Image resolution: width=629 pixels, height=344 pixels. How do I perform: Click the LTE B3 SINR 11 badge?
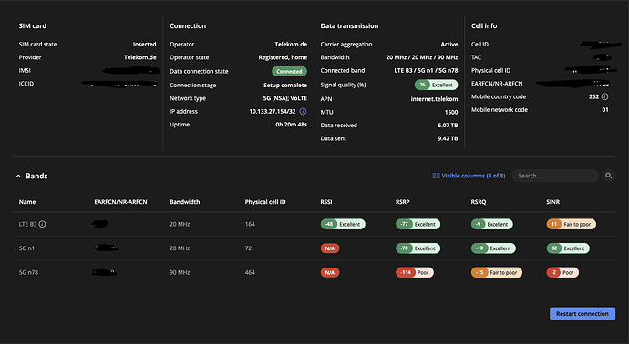point(572,224)
